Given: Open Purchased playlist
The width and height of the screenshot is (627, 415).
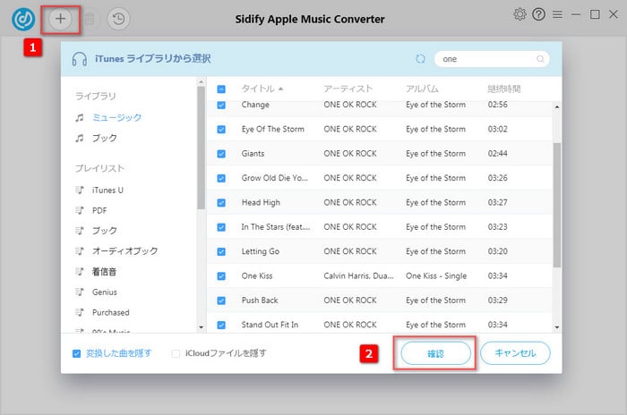Looking at the screenshot, I should click(111, 312).
